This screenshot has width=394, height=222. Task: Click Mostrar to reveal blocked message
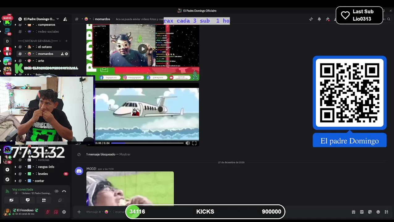tap(125, 154)
